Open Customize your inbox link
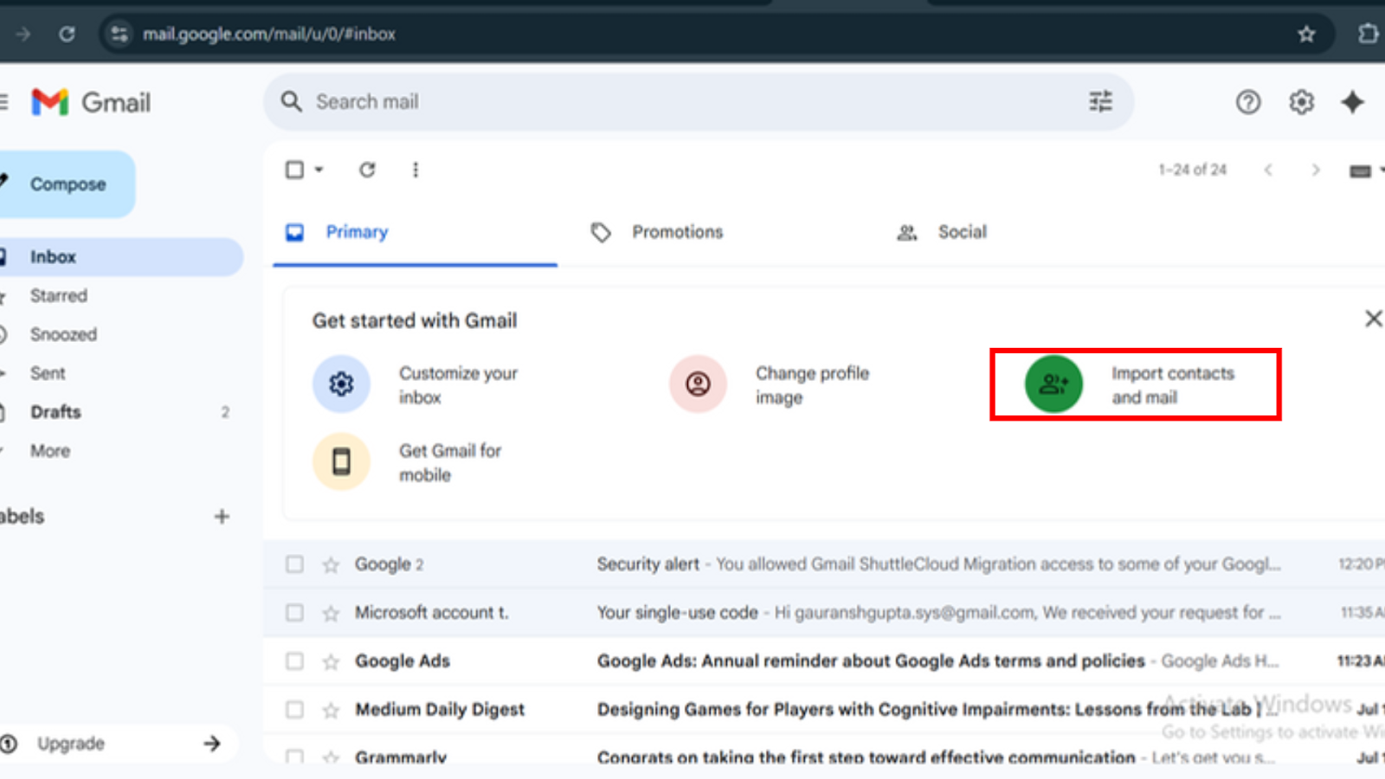1385x779 pixels. coord(458,385)
